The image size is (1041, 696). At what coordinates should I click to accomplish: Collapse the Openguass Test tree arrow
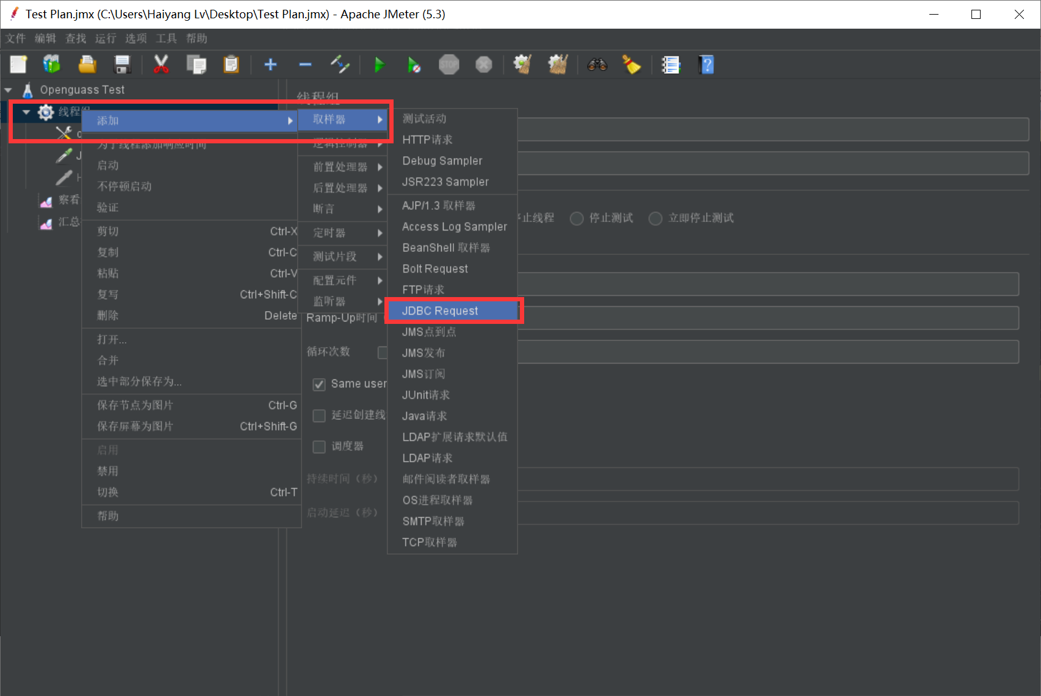tap(8, 90)
